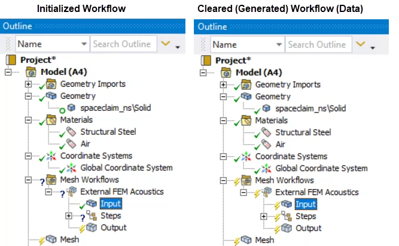Click the Geometry icon in left outline
Image resolution: width=399 pixels, height=246 pixels.
(51, 96)
